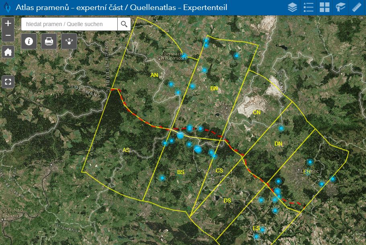The height and width of the screenshot is (245, 366).
Task: Open the layer list panel
Action: 292,8
